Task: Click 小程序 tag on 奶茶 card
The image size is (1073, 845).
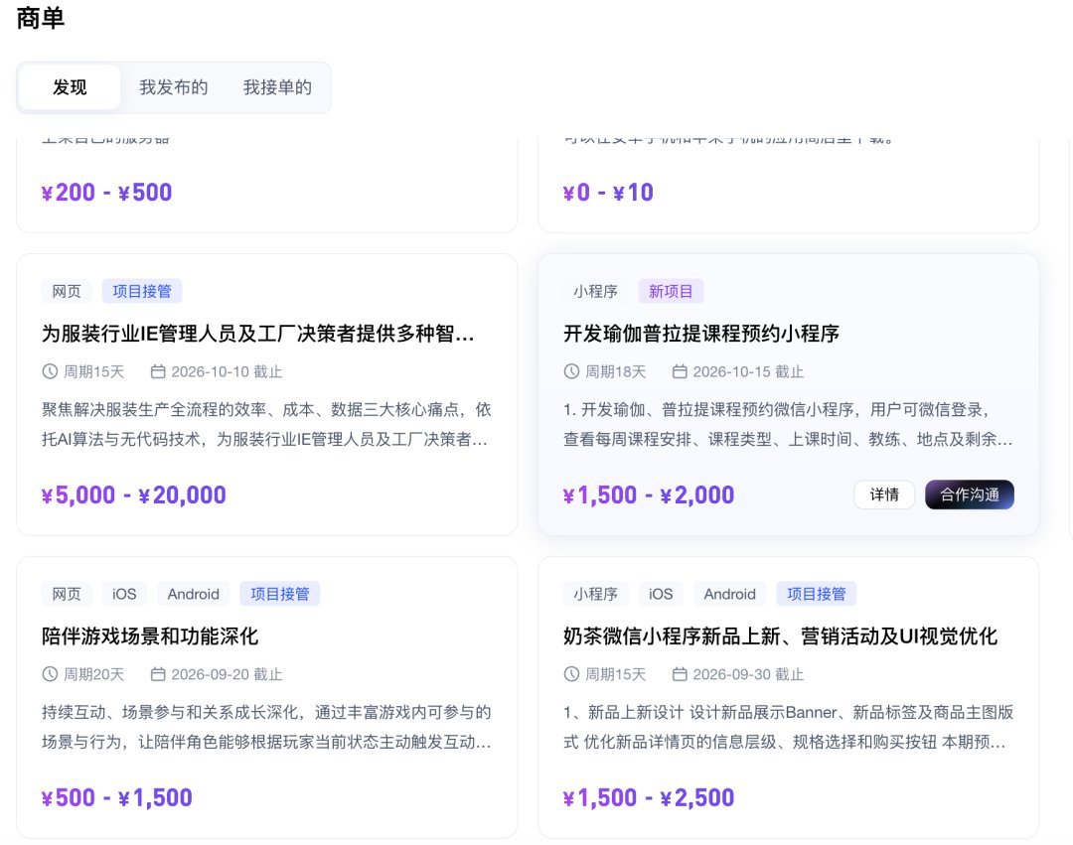Action: pos(595,594)
